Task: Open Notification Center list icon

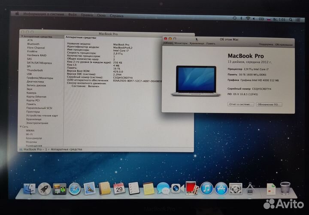Action: [x=298, y=20]
